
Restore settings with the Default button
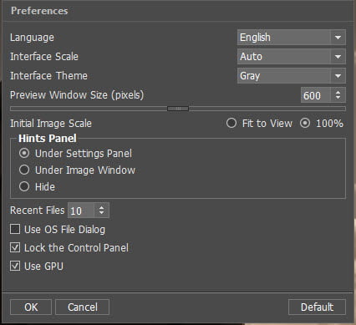click(317, 307)
